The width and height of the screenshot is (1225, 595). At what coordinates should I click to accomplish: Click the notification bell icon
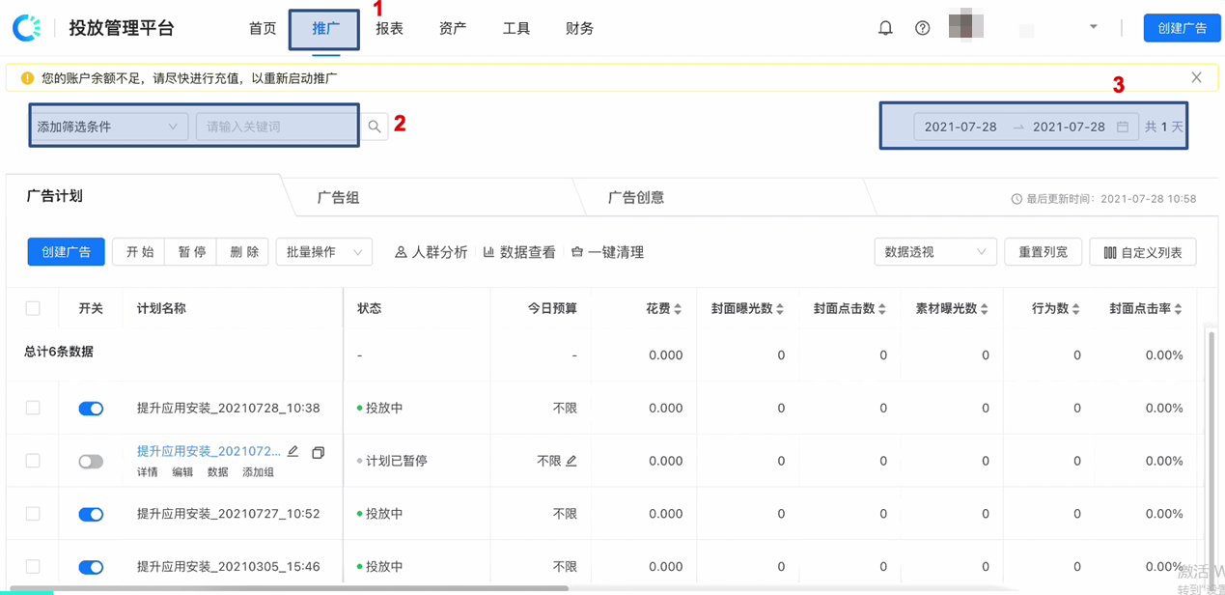885,28
